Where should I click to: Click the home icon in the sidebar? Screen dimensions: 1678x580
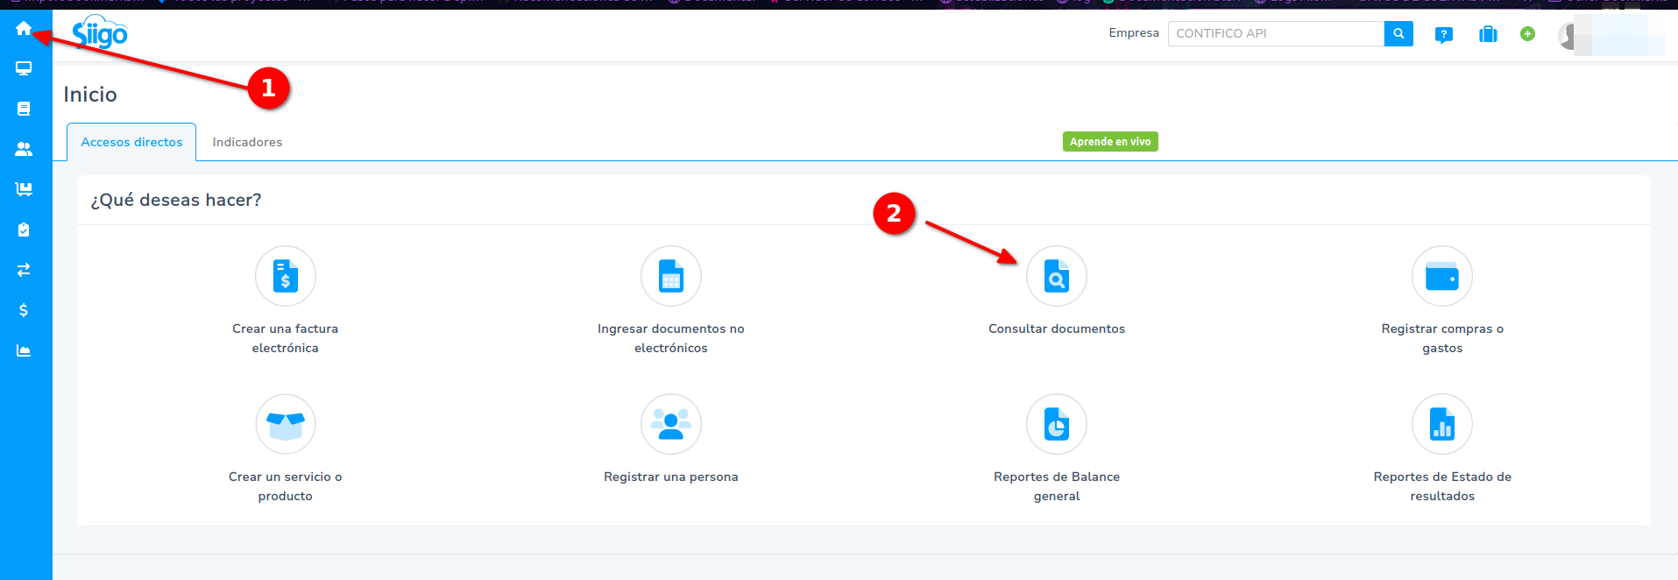coord(24,29)
